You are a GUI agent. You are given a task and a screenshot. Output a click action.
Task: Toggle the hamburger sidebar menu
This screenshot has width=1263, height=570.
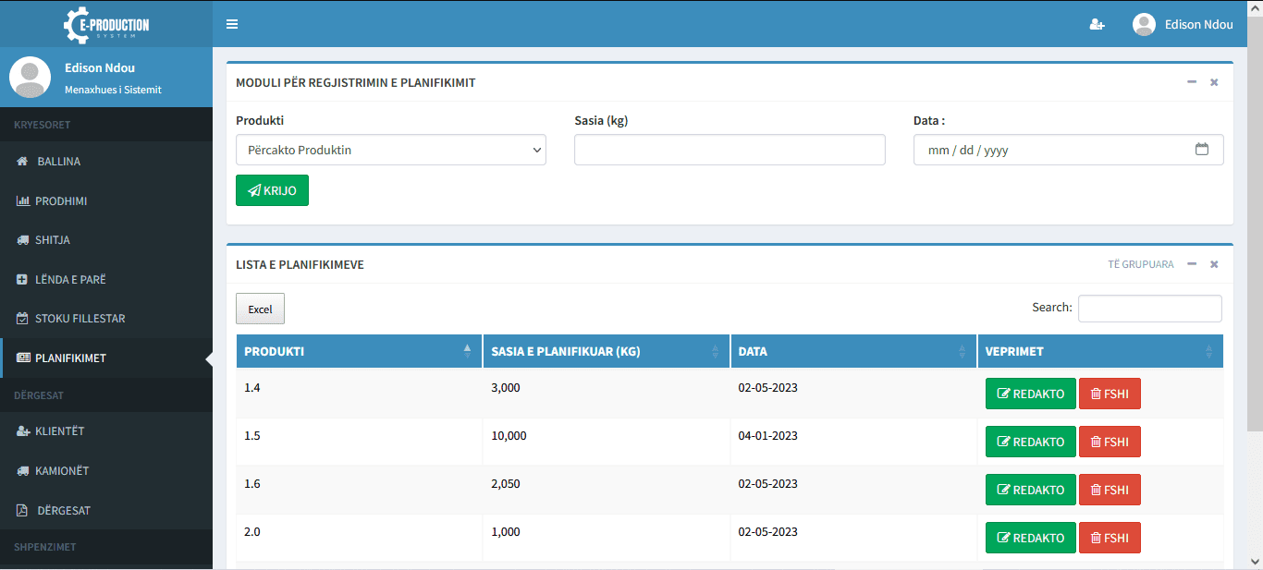click(232, 24)
